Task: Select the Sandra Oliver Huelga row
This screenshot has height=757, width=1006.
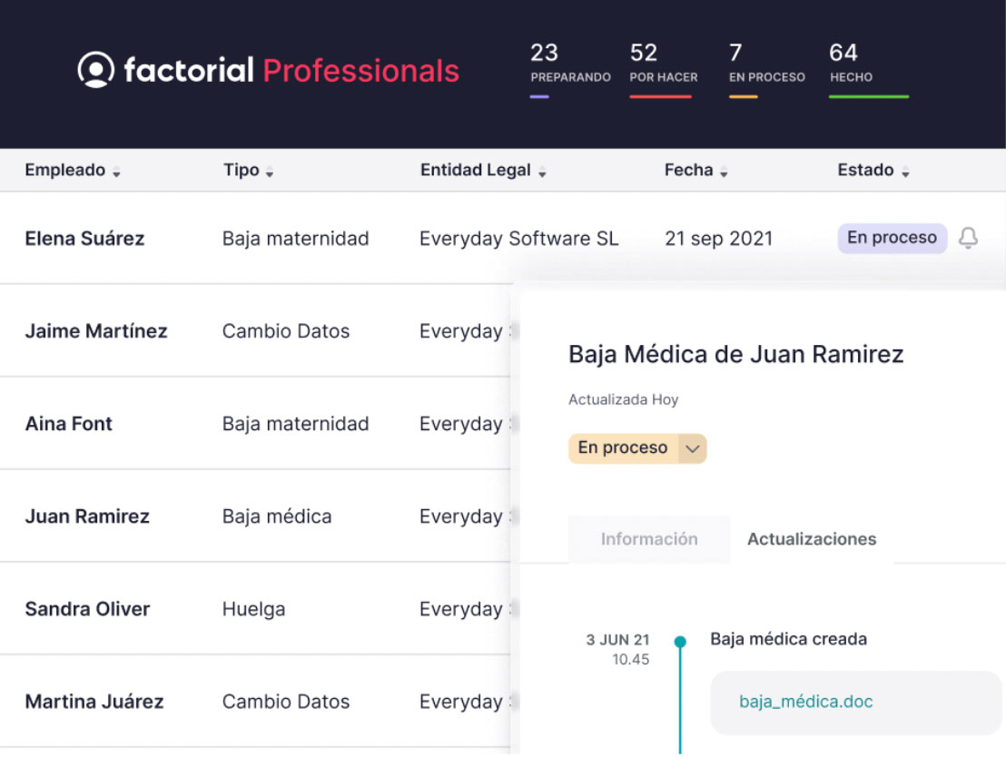Action: tap(253, 609)
